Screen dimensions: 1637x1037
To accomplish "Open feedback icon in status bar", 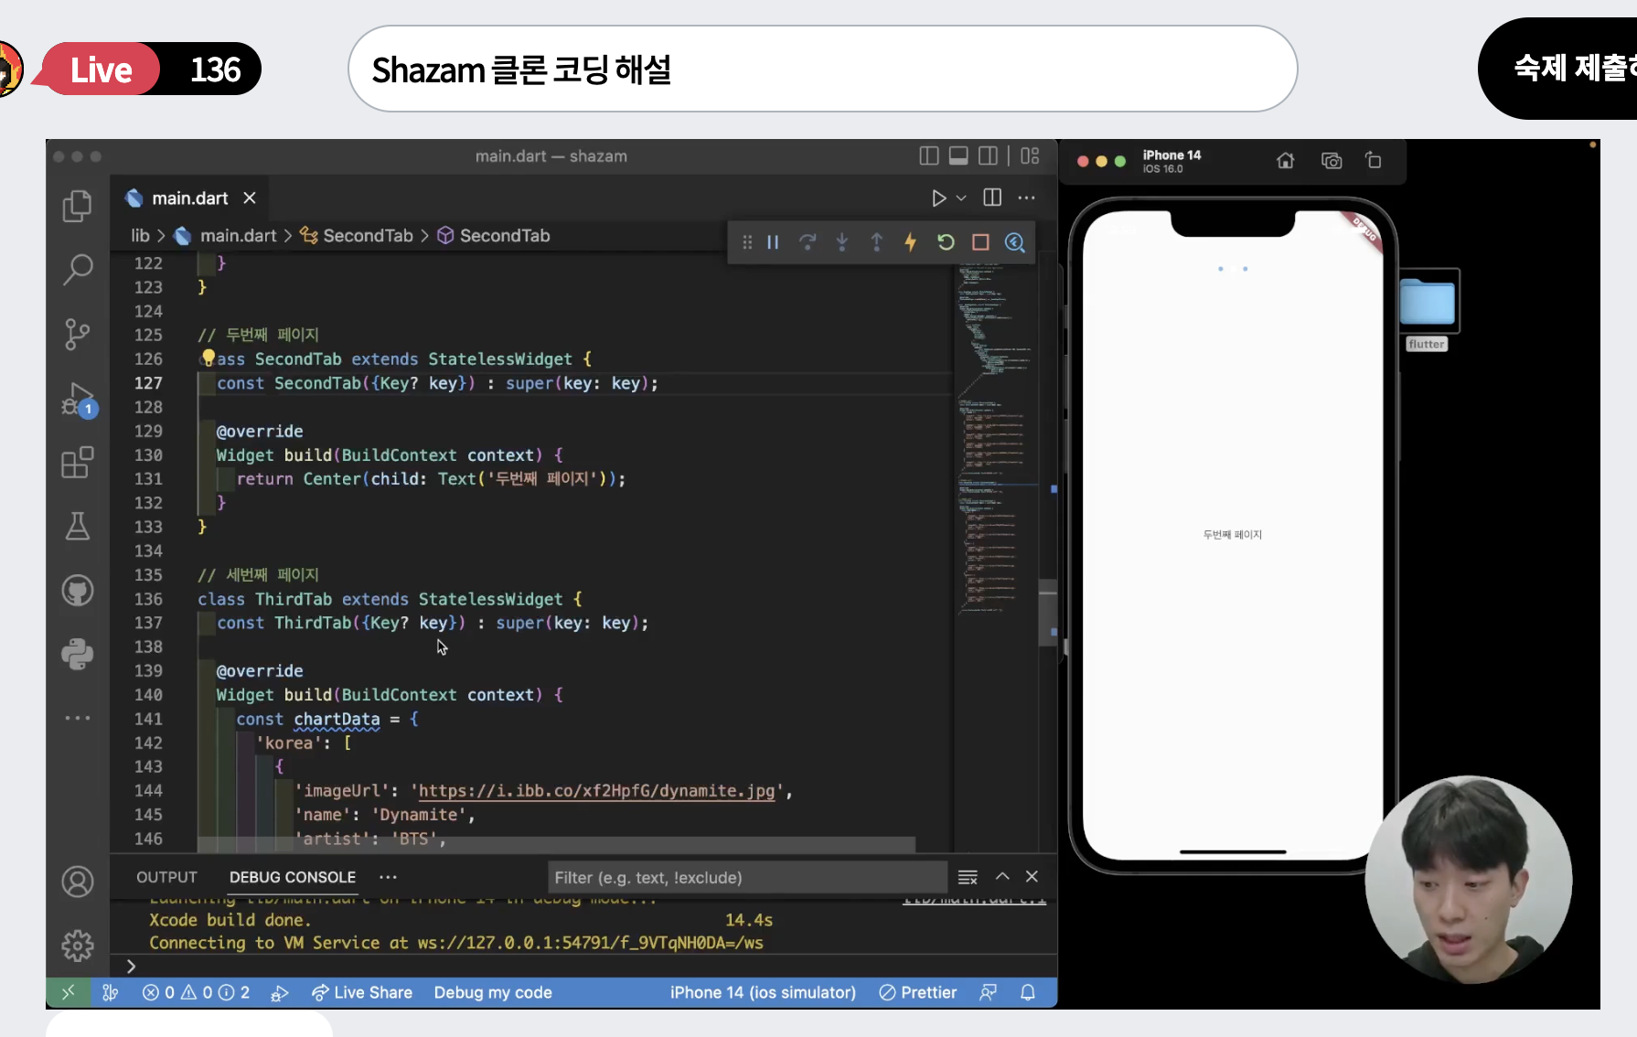I will pos(988,992).
